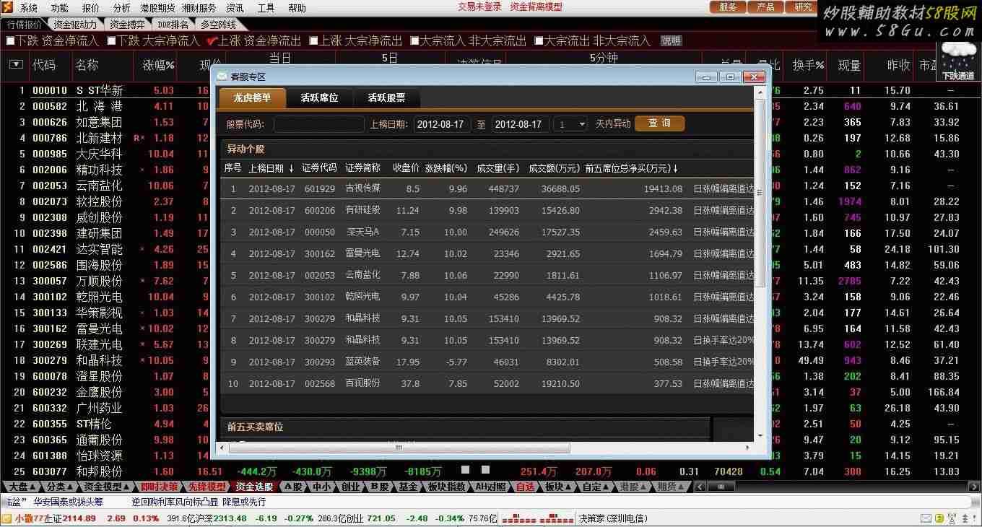982x527 pixels.
Task: Tick the 下跌 大宗净流入 checkbox
Action: [x=111, y=41]
